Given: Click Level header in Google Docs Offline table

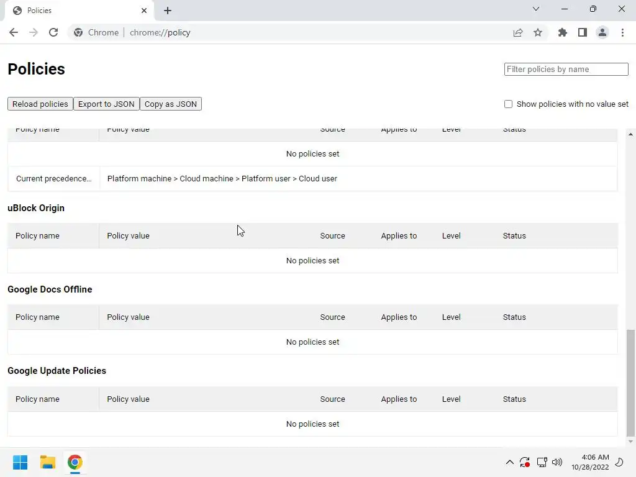Looking at the screenshot, I should [x=452, y=317].
